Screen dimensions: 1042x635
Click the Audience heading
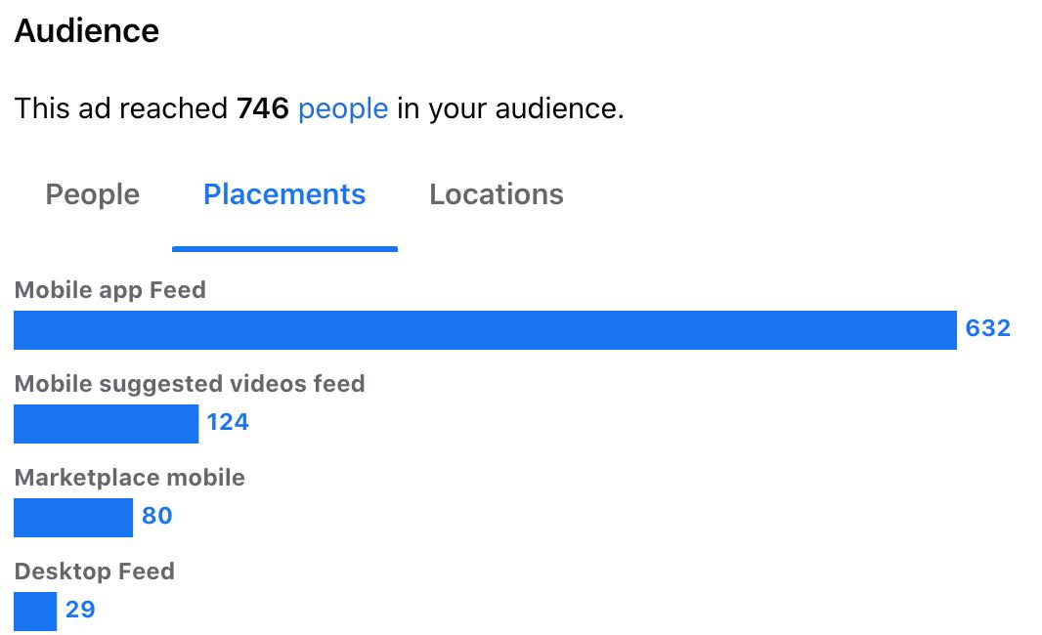(87, 31)
